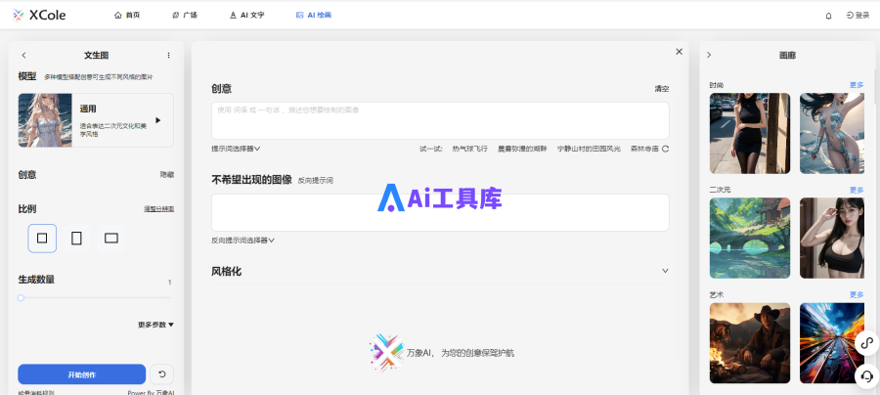Click the XCole logo in the header
The width and height of the screenshot is (880, 395).
point(39,15)
